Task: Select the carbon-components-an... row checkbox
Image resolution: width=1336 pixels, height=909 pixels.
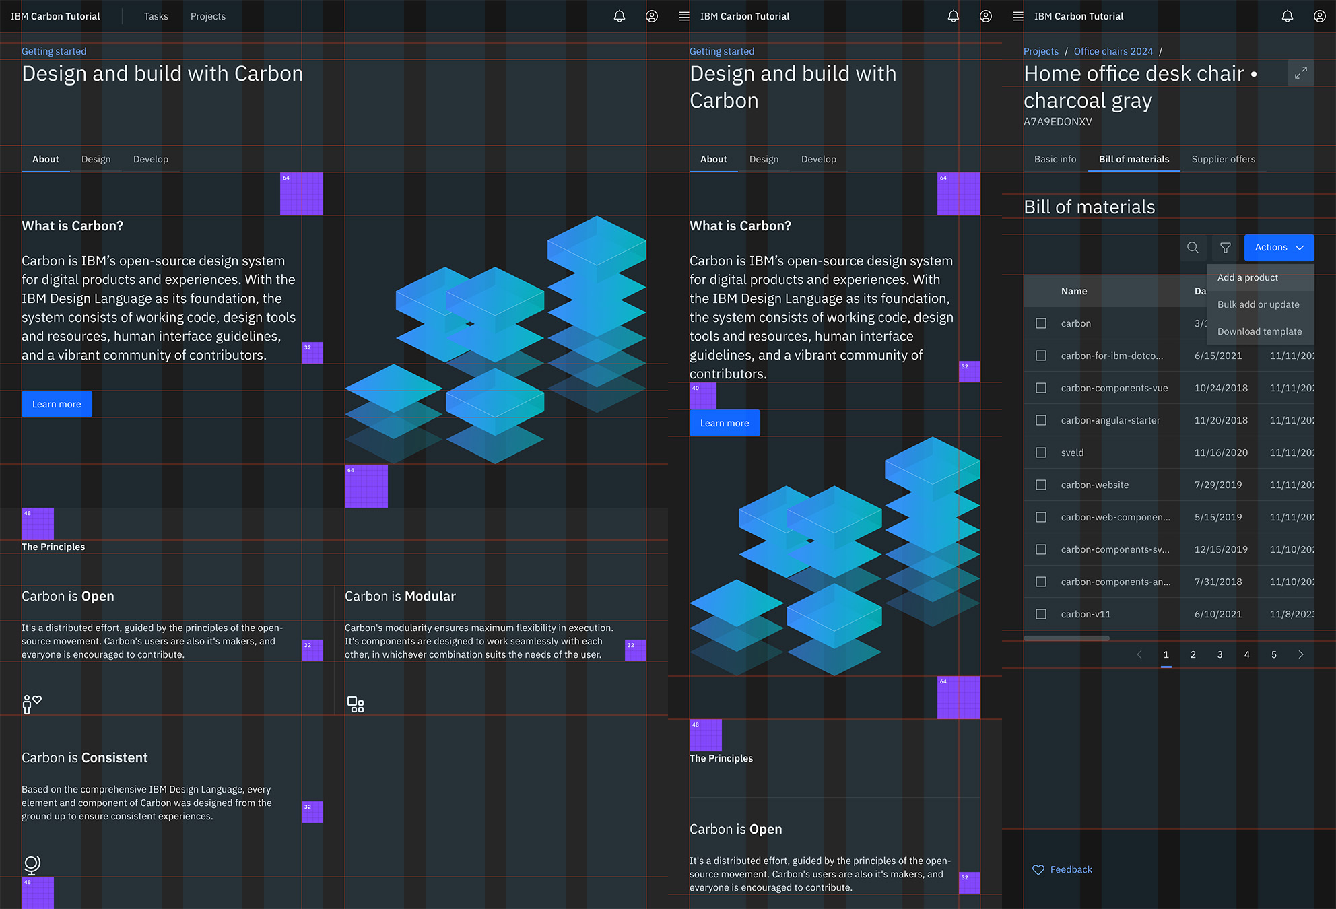Action: [1041, 582]
